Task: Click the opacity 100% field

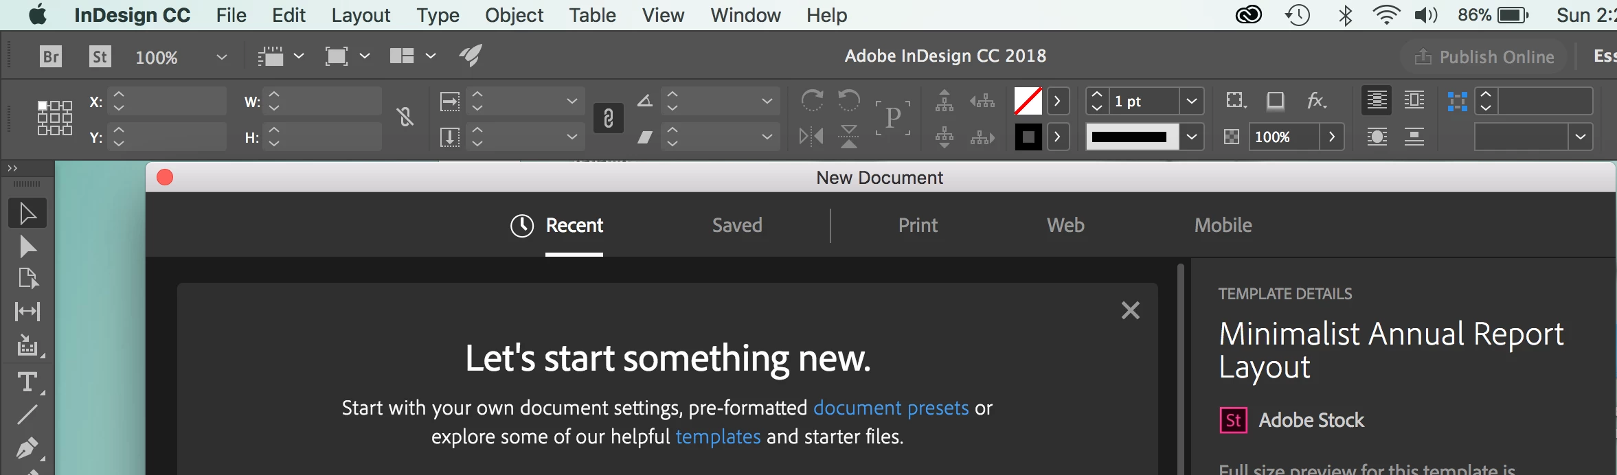Action: tap(1284, 137)
